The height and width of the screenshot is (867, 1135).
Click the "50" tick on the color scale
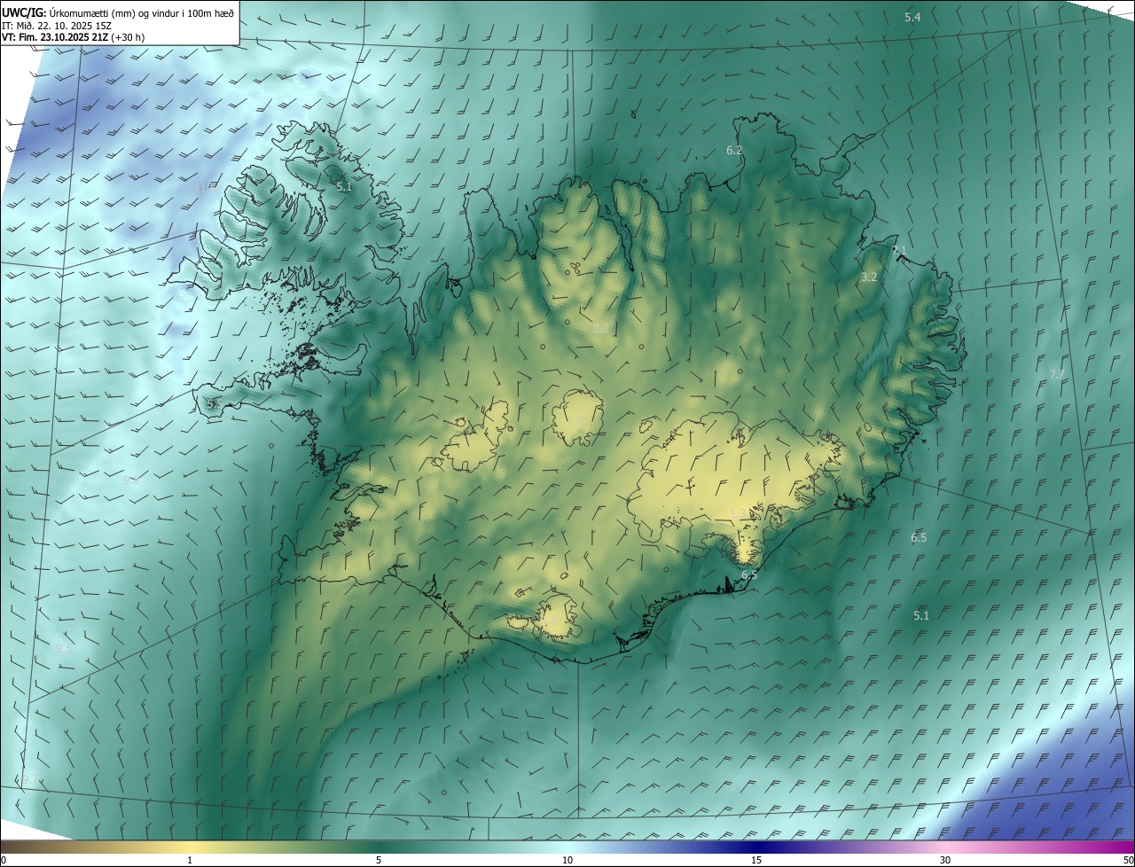(x=1128, y=860)
